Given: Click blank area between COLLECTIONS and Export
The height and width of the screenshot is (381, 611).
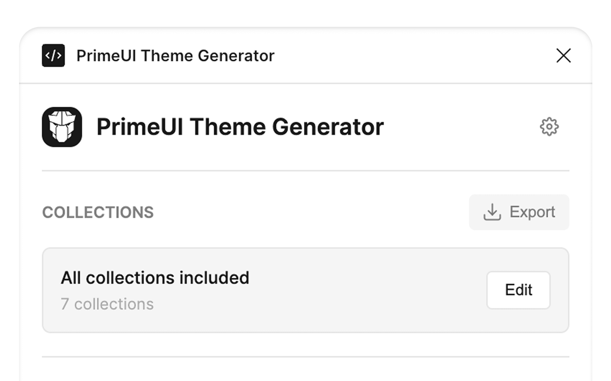Looking at the screenshot, I should pos(306,213).
